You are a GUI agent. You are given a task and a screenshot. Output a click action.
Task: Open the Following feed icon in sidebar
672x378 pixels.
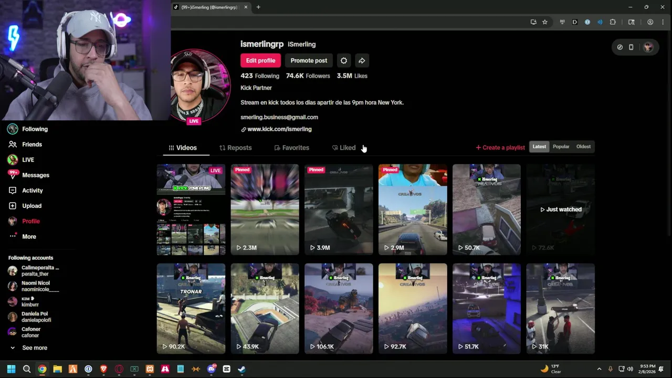[x=13, y=129]
